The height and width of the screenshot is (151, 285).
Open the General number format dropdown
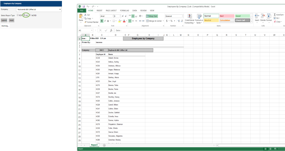point(182,16)
